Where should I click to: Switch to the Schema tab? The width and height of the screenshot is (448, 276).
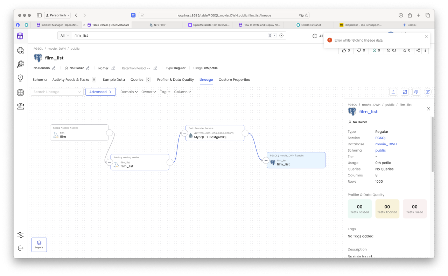pyautogui.click(x=40, y=80)
